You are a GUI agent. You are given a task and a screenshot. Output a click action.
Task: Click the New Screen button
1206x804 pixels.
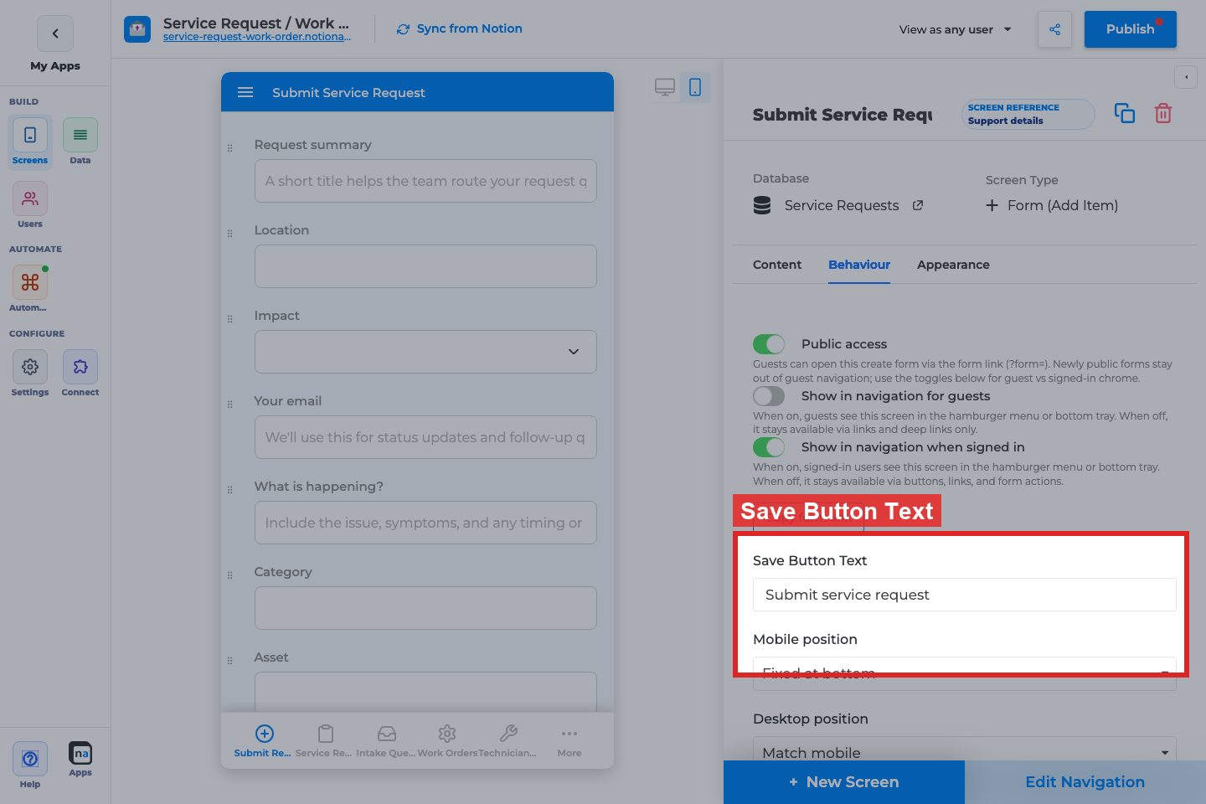click(x=844, y=782)
